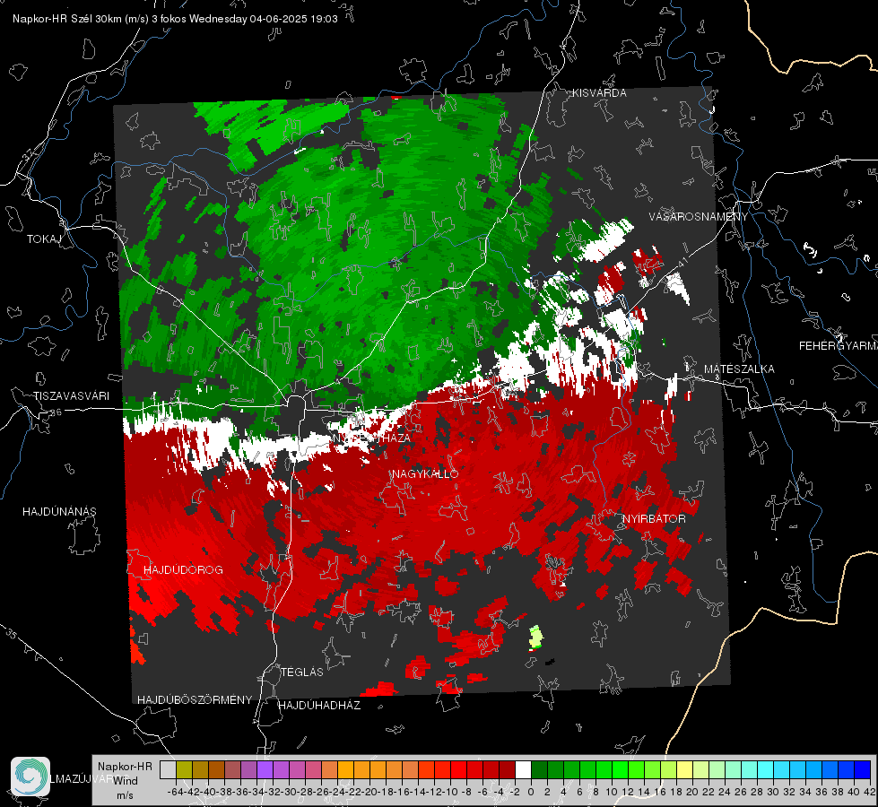
Task: Click the KISVÁRDA city label
Action: click(599, 93)
